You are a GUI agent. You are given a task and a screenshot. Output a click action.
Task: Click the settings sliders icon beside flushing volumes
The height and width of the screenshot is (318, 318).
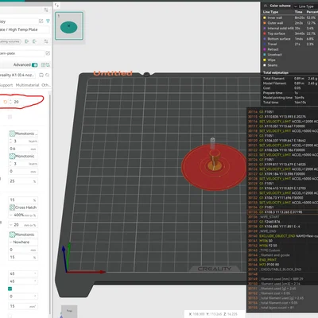click(46, 41)
